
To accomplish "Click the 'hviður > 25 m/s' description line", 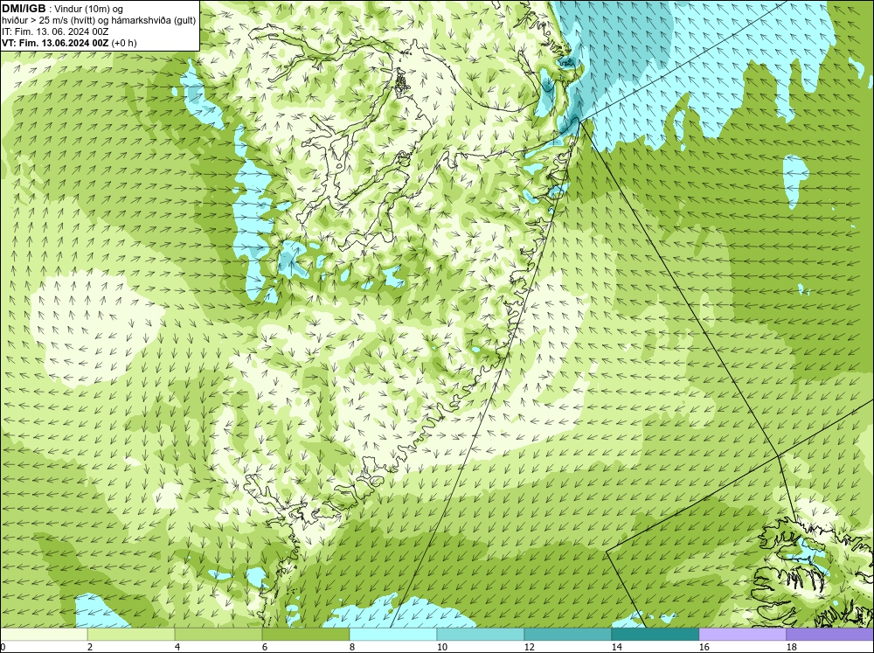I will (x=99, y=20).
